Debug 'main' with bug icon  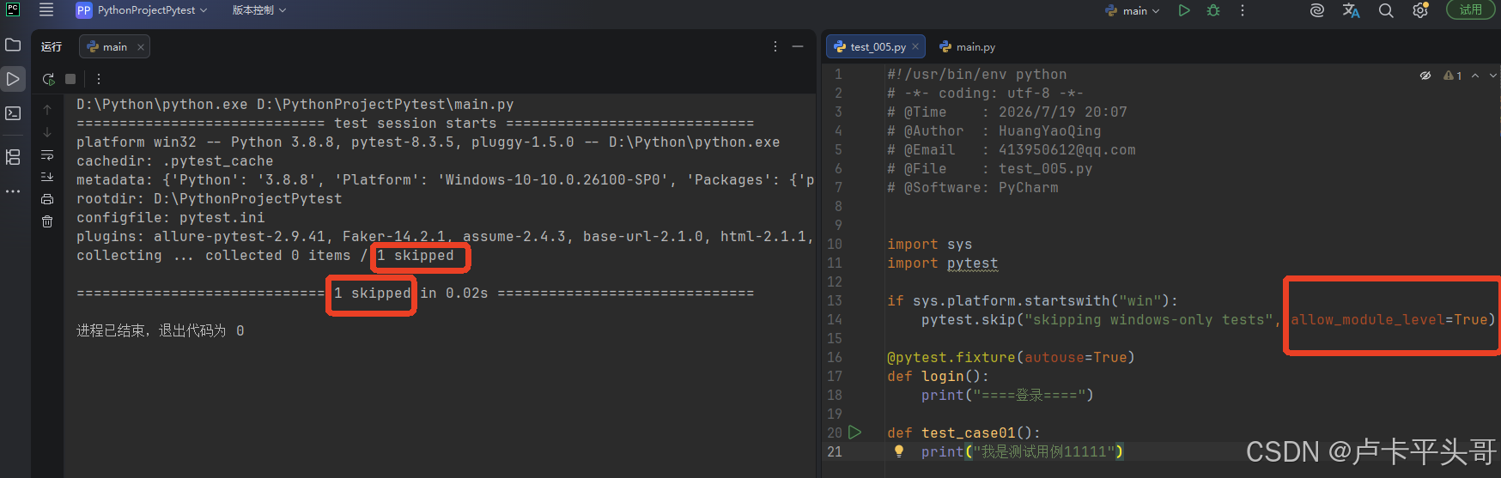(x=1213, y=10)
